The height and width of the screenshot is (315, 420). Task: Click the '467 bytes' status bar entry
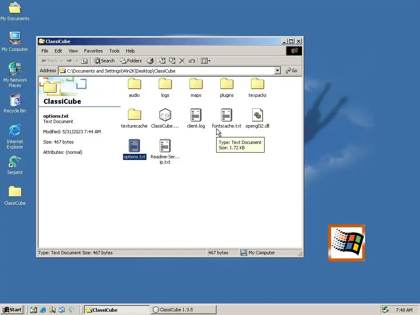click(223, 253)
